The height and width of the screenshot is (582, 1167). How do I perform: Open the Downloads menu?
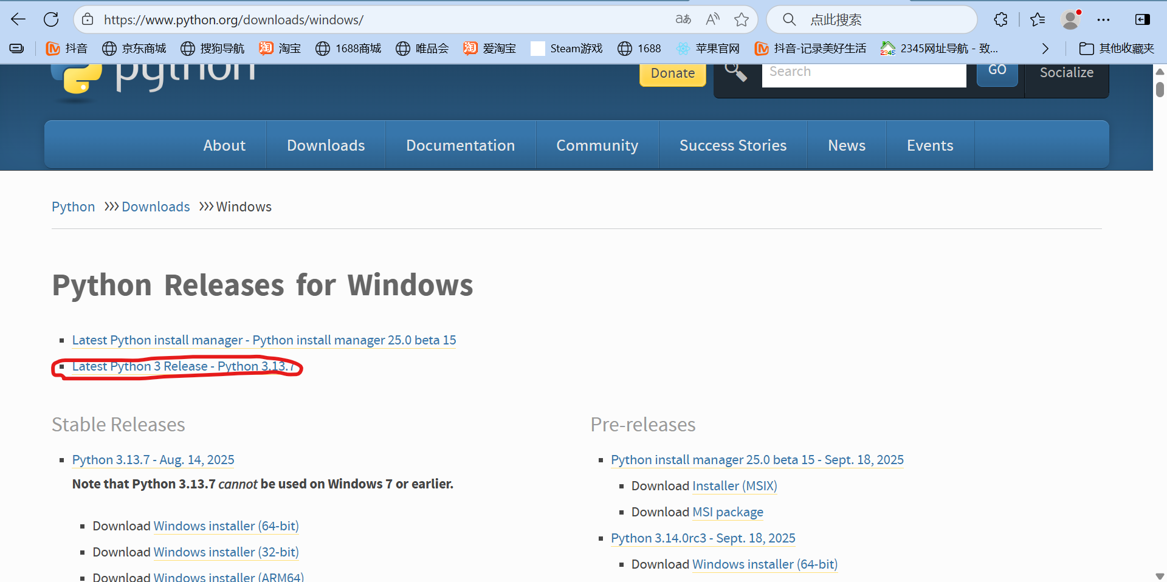click(x=326, y=145)
